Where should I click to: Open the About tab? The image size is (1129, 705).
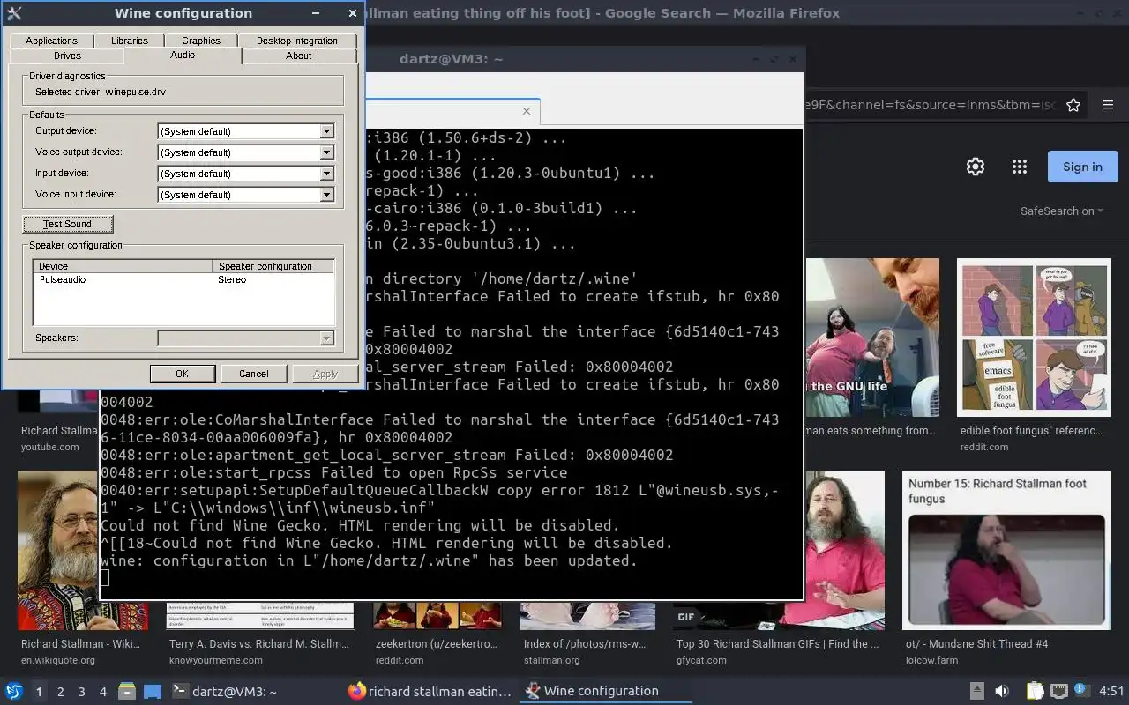click(299, 56)
